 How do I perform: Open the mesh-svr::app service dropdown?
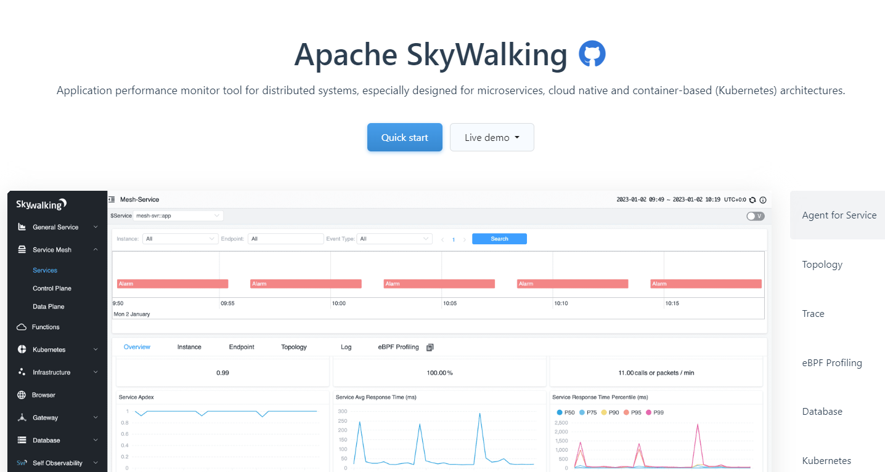(179, 215)
